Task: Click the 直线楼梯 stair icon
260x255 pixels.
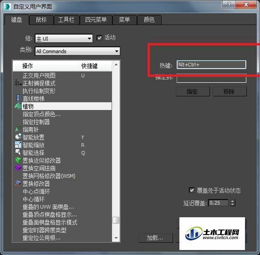Action: (x=18, y=98)
